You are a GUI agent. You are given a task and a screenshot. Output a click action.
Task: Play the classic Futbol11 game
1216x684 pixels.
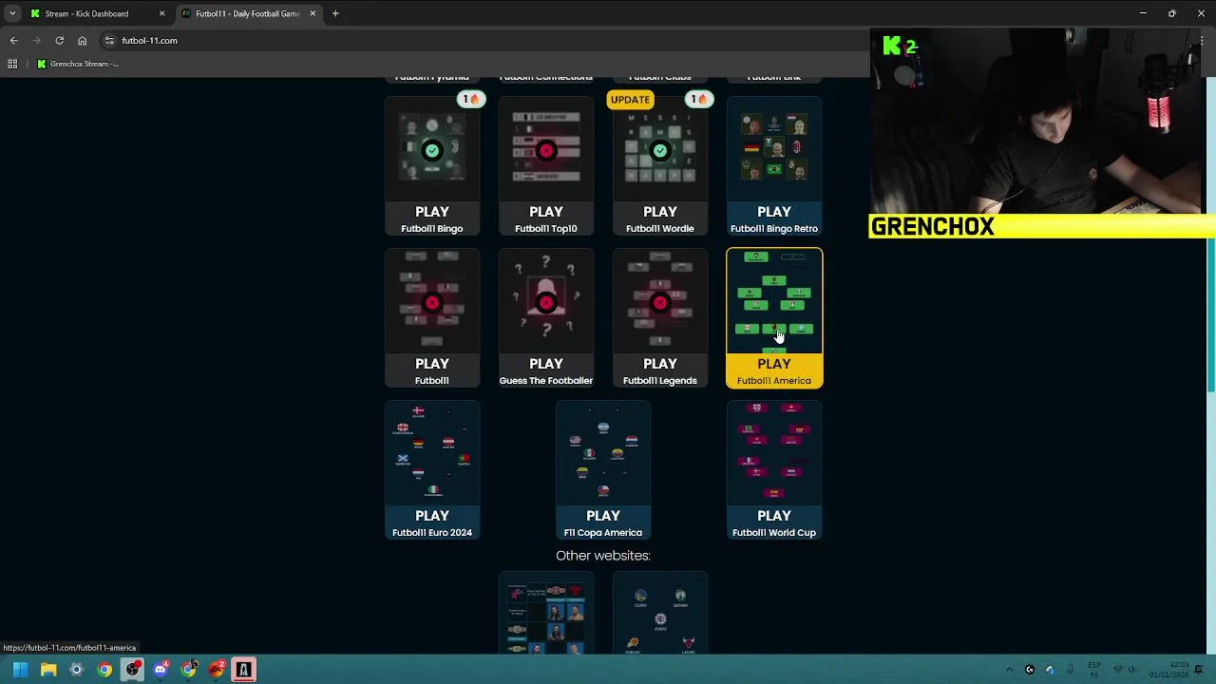pos(432,318)
